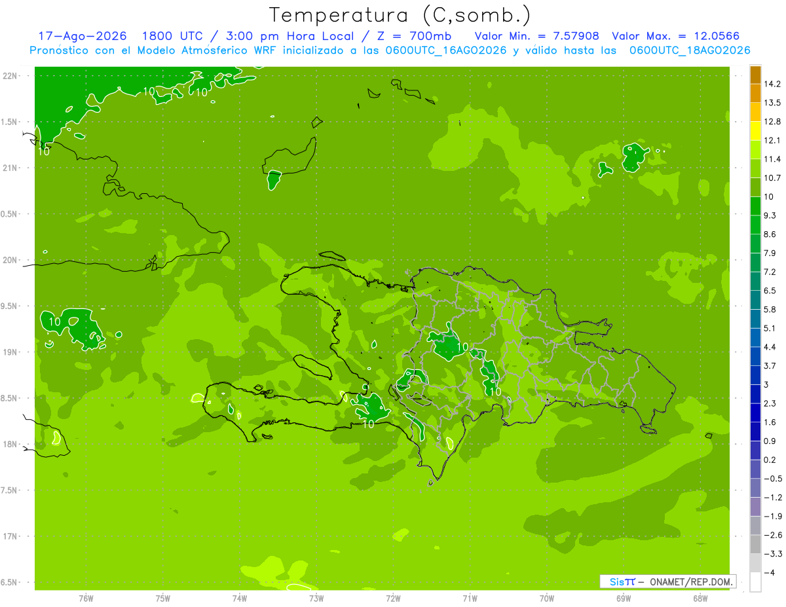Click the '12.1' colorbar value
The image size is (786, 607).
coord(773,141)
